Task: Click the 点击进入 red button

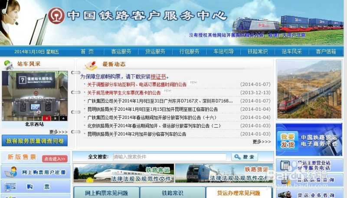Action: coord(55,158)
